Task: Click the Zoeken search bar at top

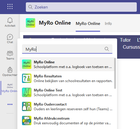Action: (x=81, y=7)
